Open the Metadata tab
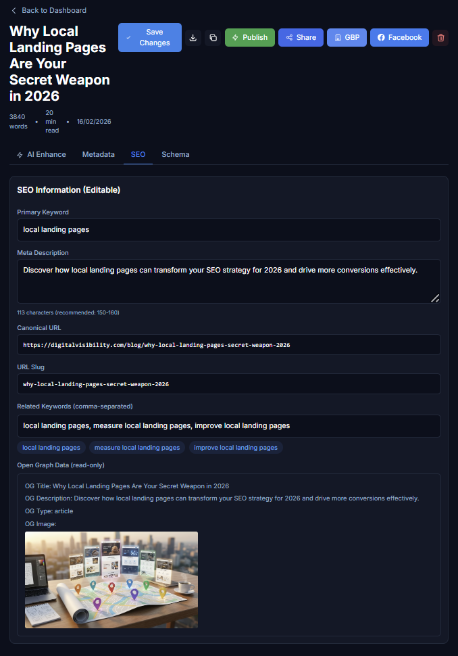The height and width of the screenshot is (656, 458). click(98, 154)
